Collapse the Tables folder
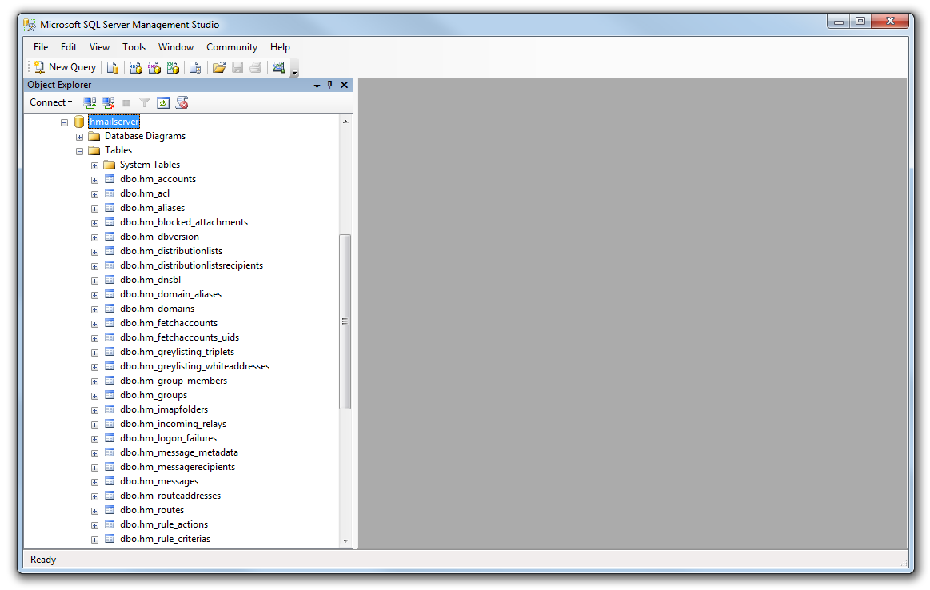 pos(80,151)
